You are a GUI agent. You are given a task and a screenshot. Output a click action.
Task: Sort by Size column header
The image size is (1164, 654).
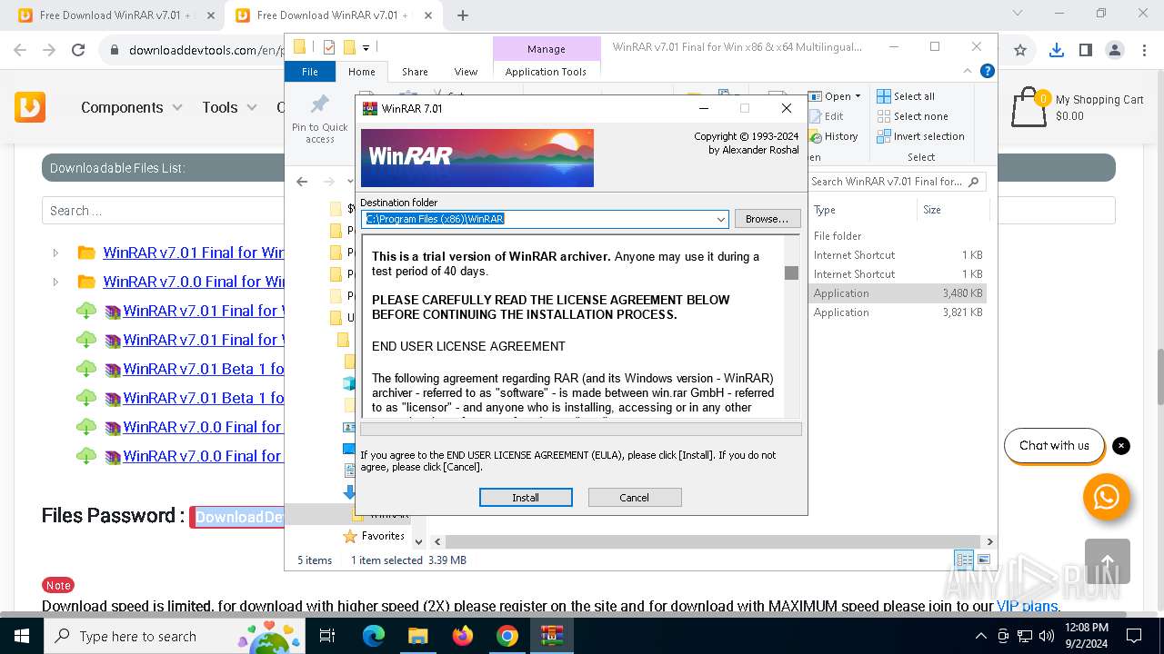click(x=932, y=210)
